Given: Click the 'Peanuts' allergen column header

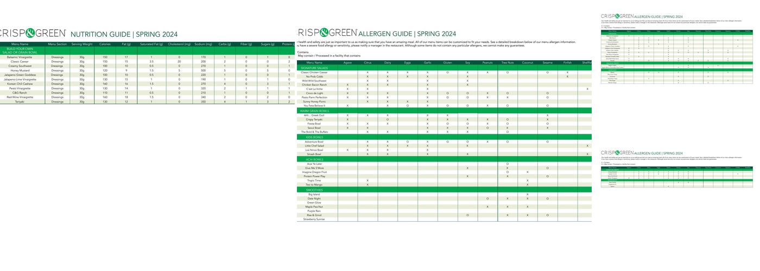Looking at the screenshot, I should tap(487, 63).
